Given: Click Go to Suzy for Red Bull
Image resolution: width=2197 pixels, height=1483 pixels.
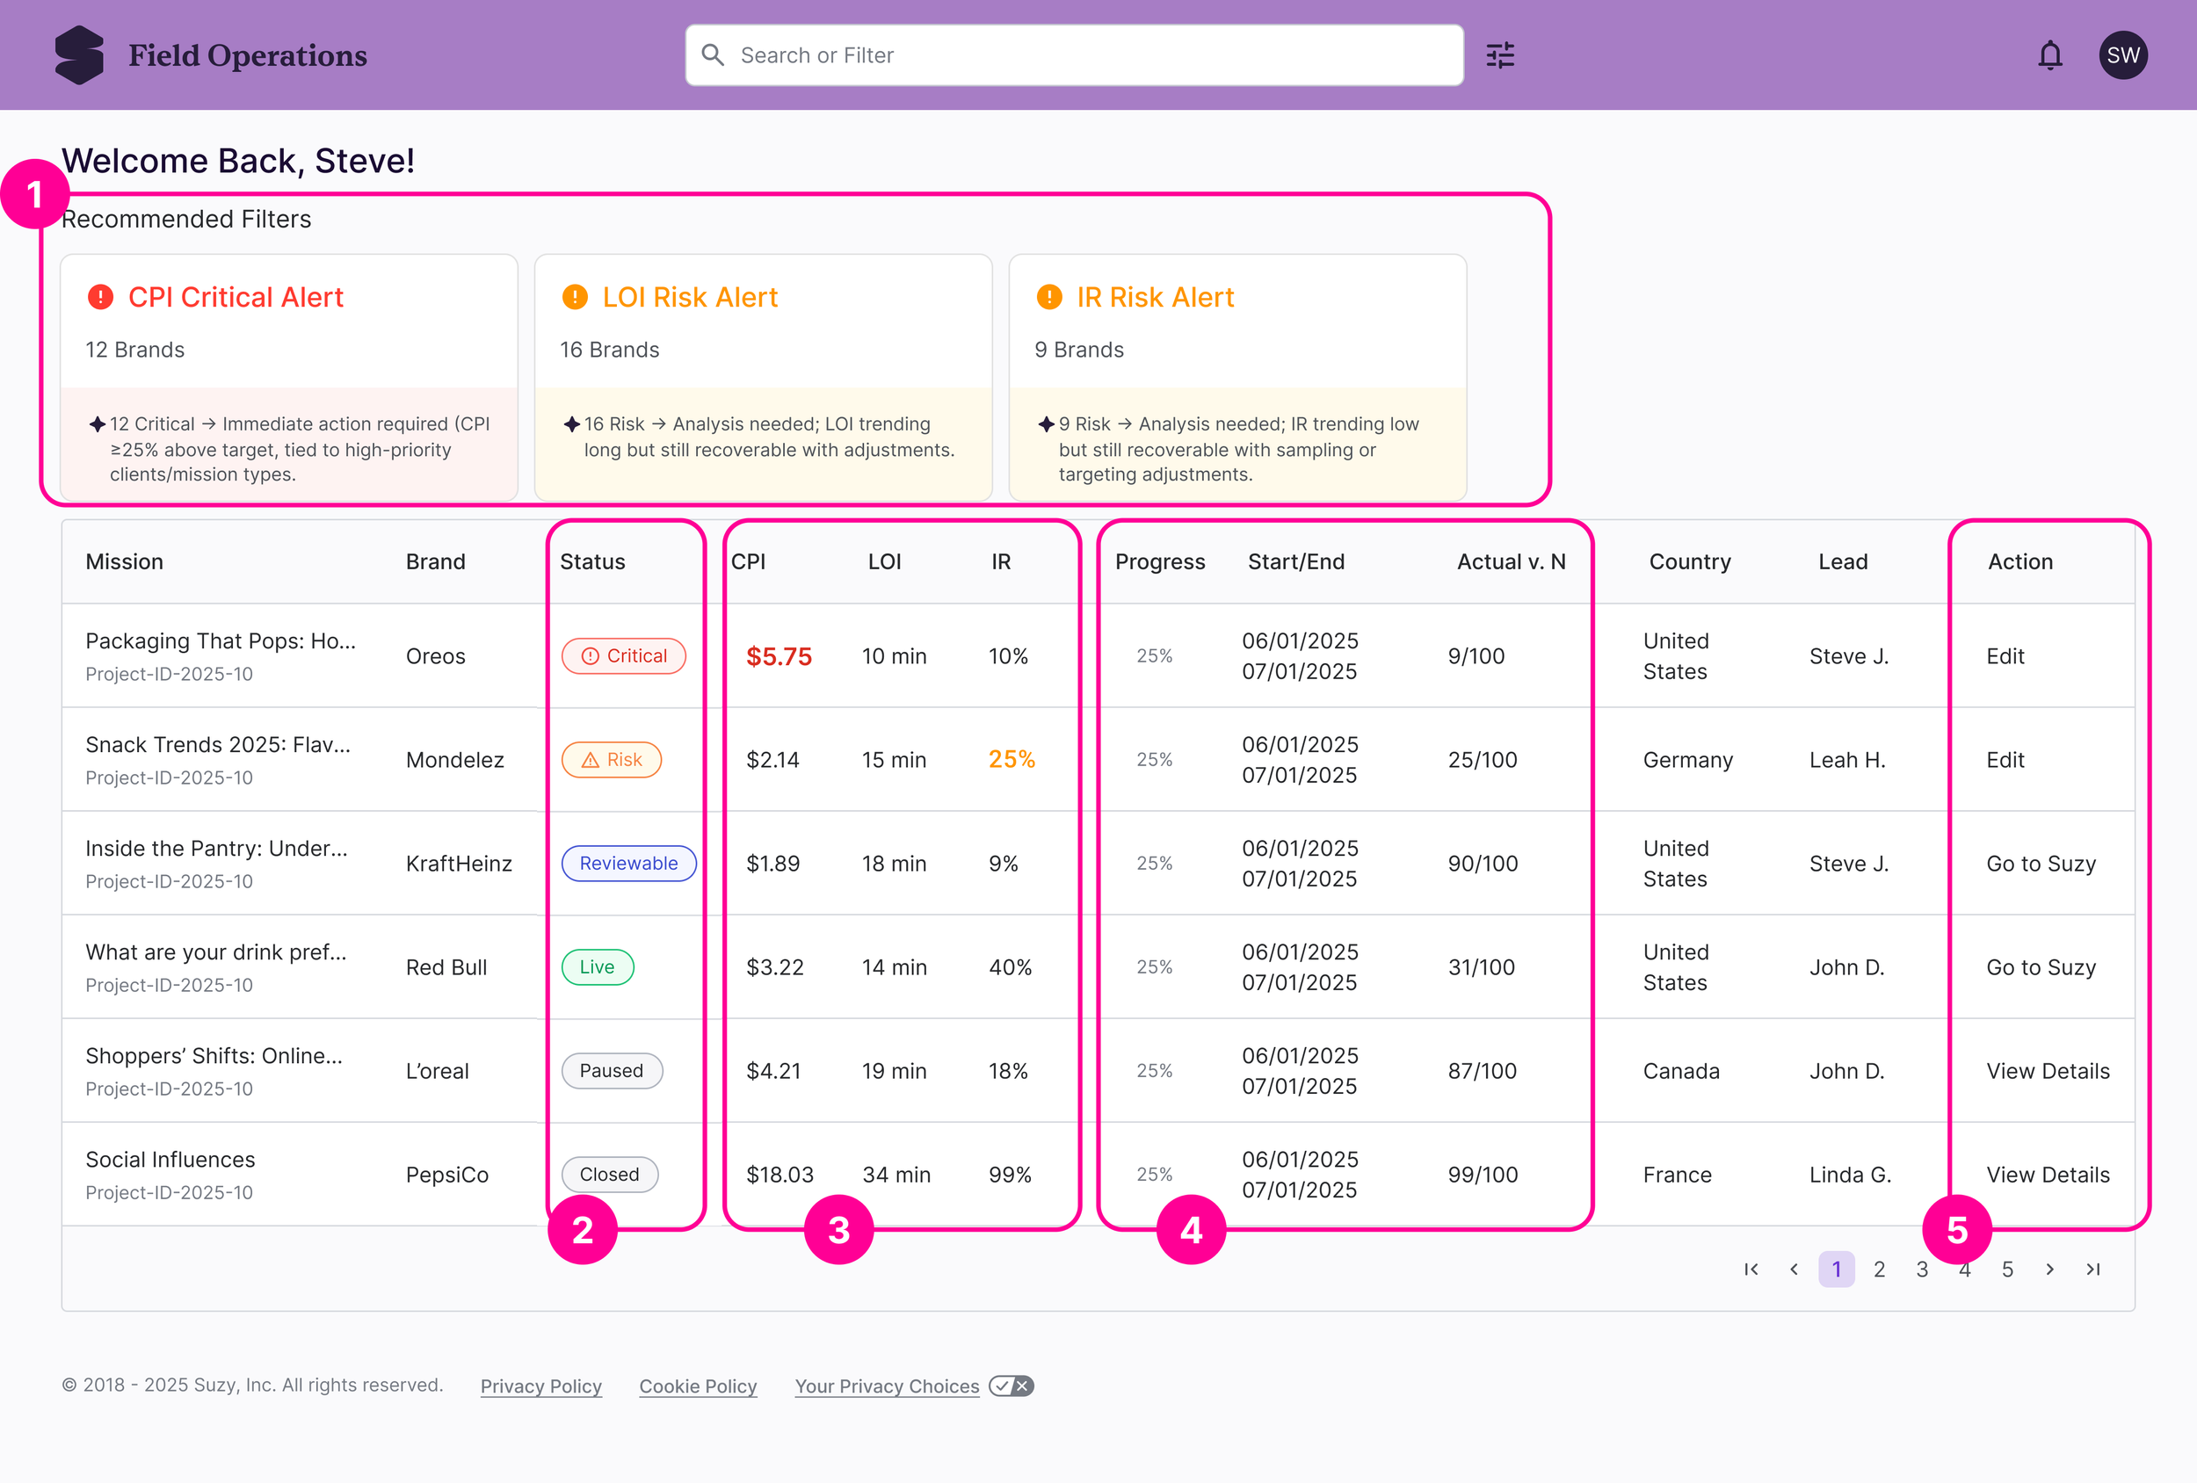Looking at the screenshot, I should [x=2041, y=967].
